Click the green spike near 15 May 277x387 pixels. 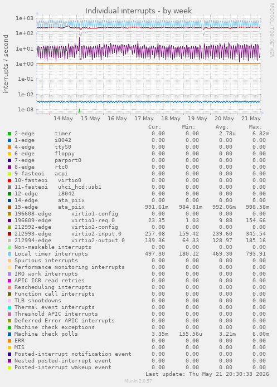pos(79,111)
